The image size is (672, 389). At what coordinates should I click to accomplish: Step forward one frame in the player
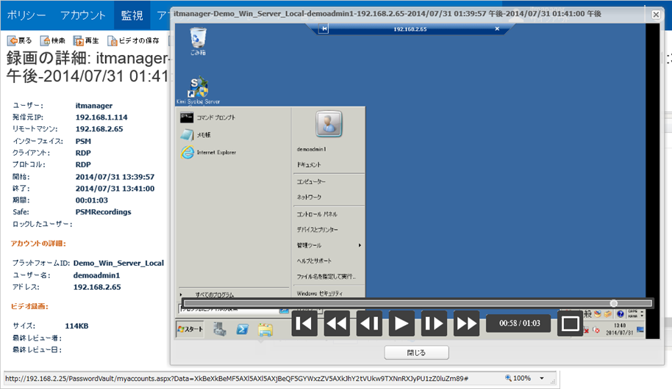434,323
